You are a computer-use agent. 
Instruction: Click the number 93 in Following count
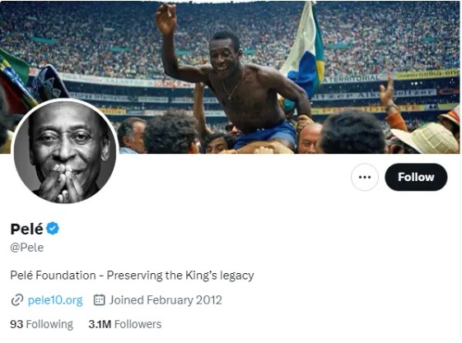click(16, 324)
